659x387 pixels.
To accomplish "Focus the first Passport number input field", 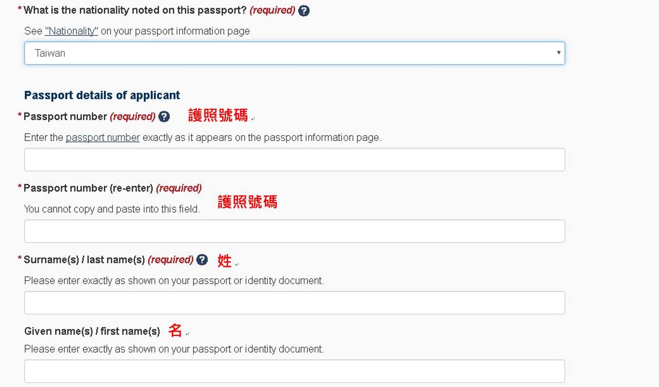I will (294, 160).
